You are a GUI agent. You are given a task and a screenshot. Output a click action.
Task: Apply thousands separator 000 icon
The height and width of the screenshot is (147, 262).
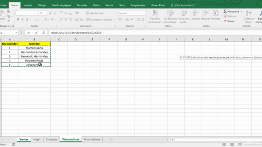click(x=132, y=20)
